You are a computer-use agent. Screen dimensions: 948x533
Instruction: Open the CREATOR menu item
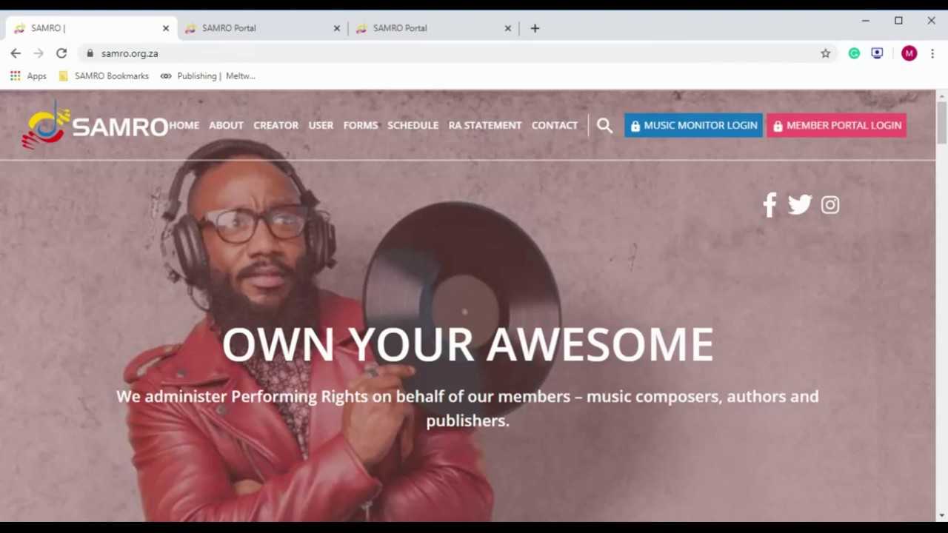276,126
